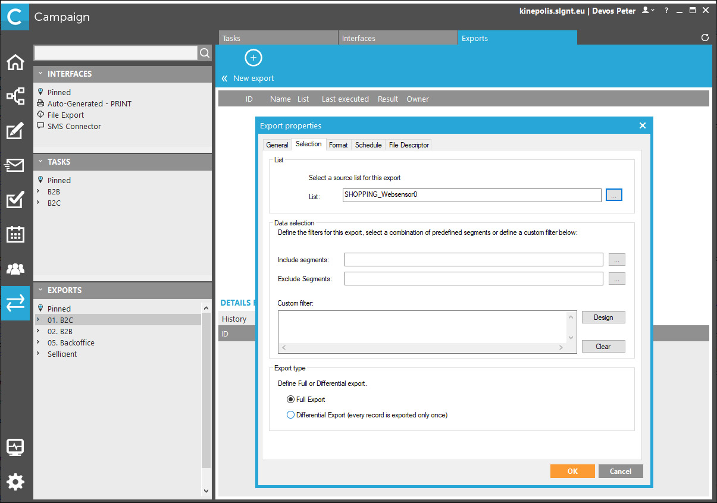Open the File Descriptor tab
The height and width of the screenshot is (503, 717).
click(408, 144)
